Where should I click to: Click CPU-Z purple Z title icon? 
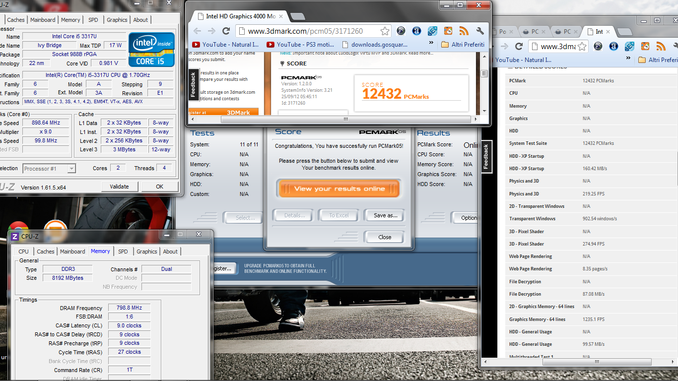pyautogui.click(x=14, y=237)
